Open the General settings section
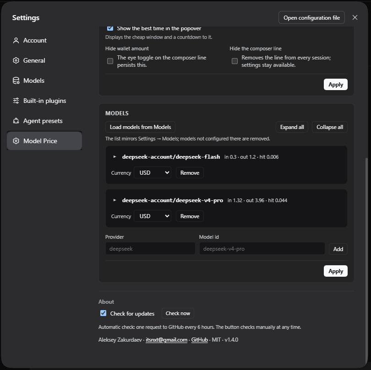The height and width of the screenshot is (370, 371). (x=44, y=60)
